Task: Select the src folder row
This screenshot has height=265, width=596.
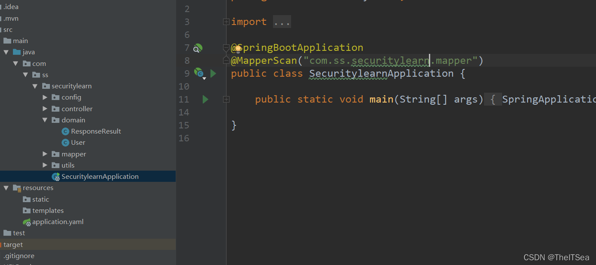Action: (88, 29)
